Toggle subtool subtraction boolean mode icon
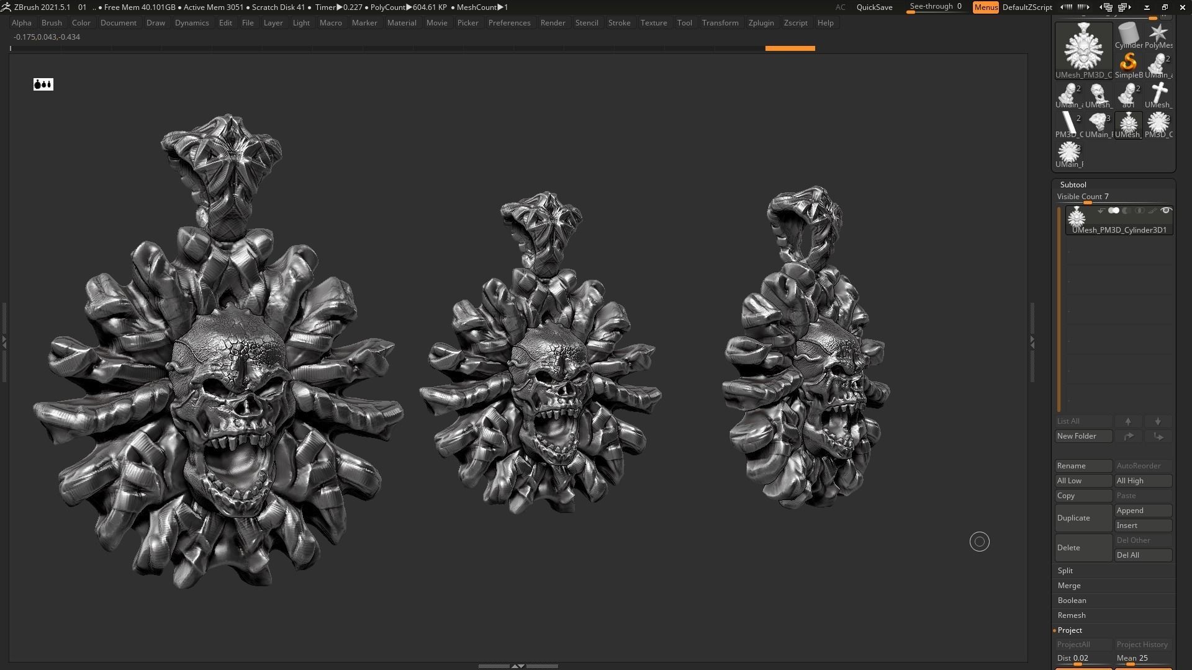The height and width of the screenshot is (670, 1192). 1127,211
